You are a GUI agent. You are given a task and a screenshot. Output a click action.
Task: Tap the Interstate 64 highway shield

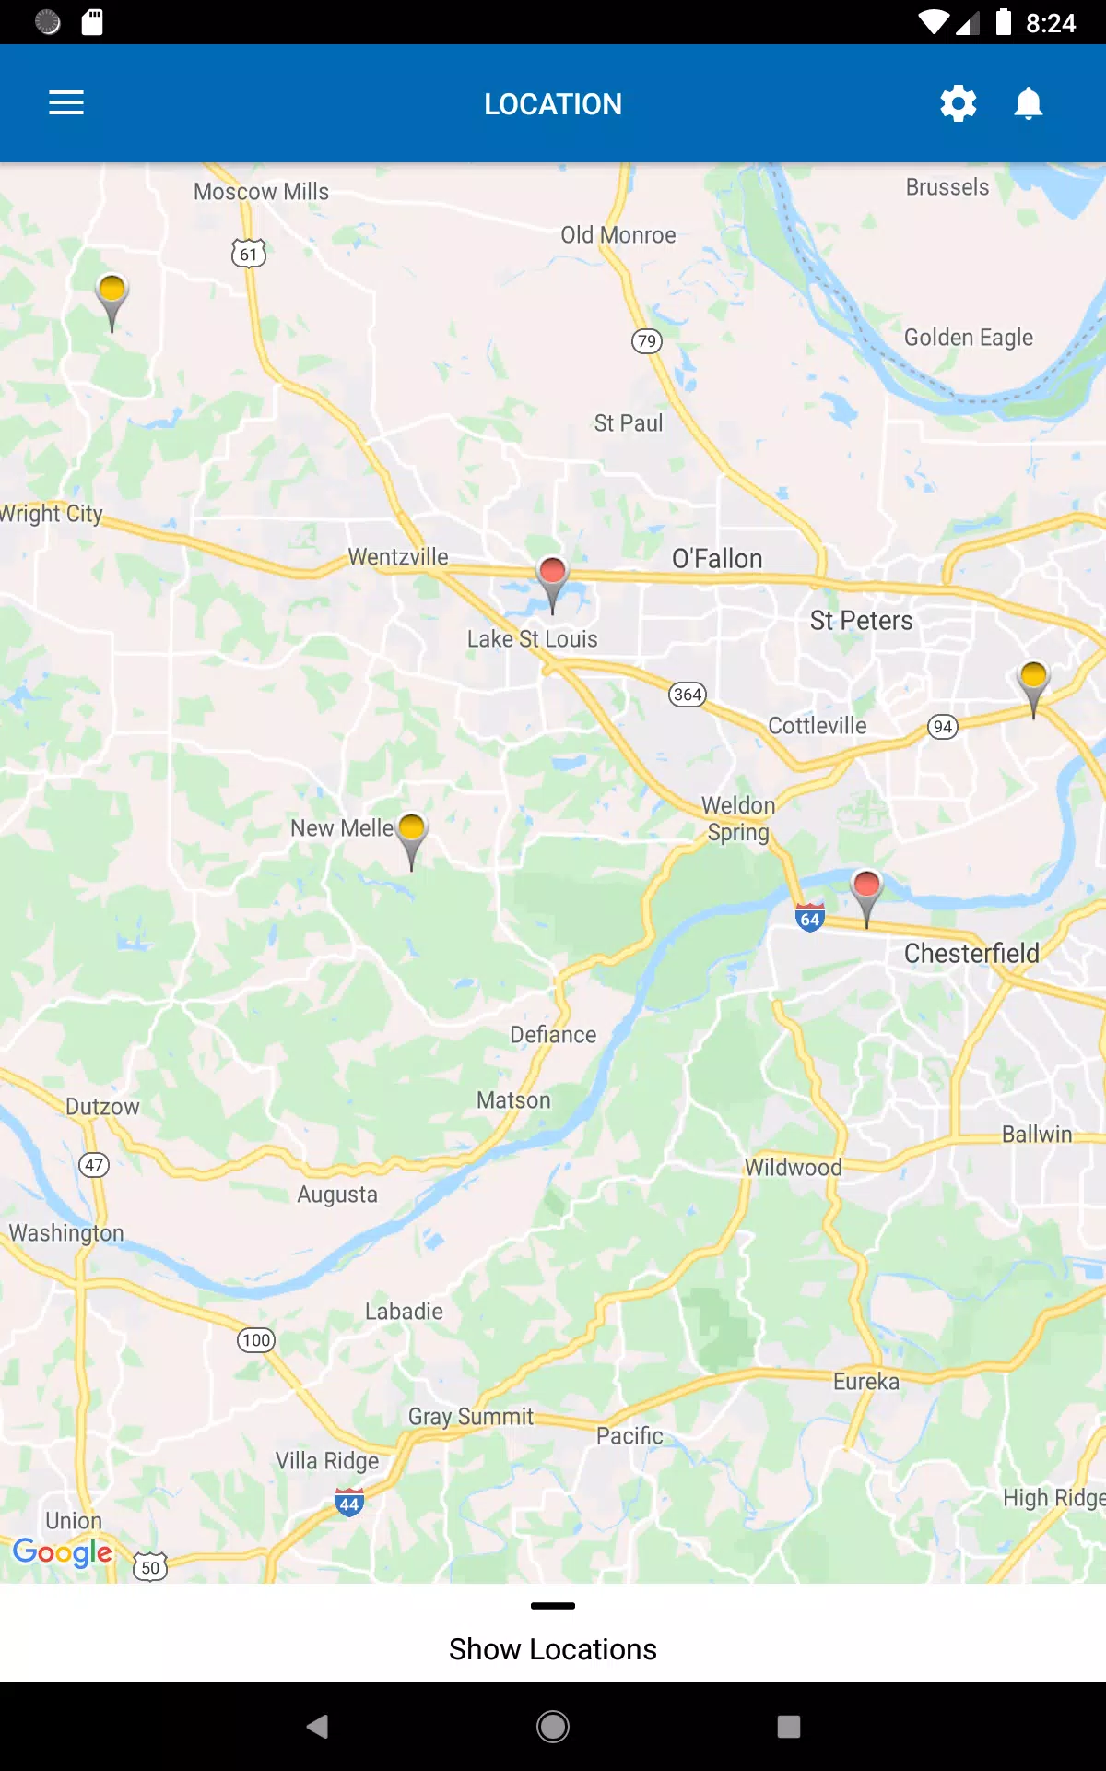pyautogui.click(x=809, y=918)
